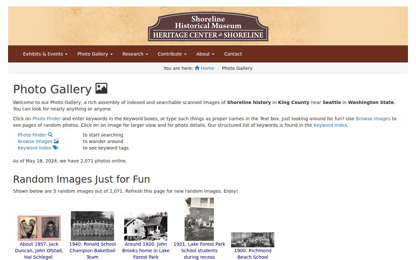Open the Photo Gallery dropdown in navbar

click(95, 54)
